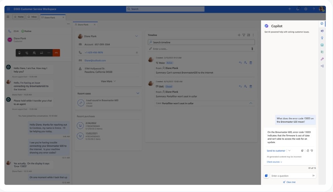Assign the SMS timeline record
Image resolution: width=333 pixels, height=192 pixels.
pos(246,86)
